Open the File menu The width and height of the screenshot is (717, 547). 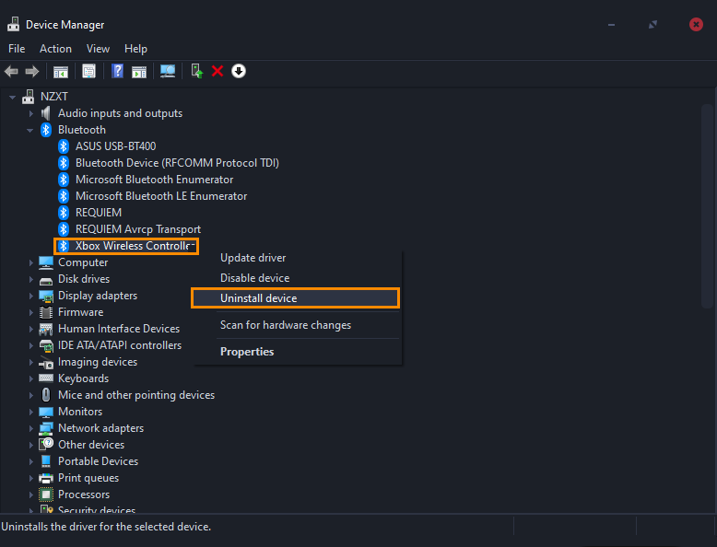(17, 49)
